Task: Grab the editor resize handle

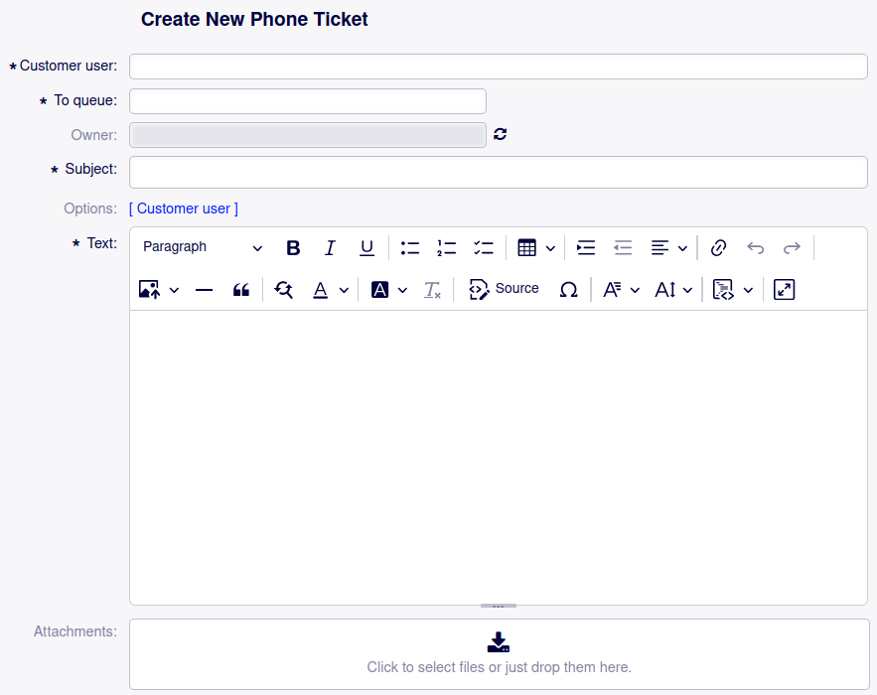Action: pos(499,606)
